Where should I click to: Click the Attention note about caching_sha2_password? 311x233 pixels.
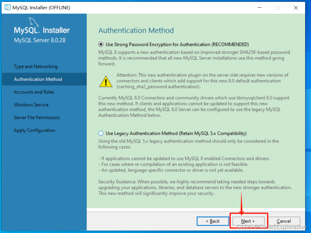pyautogui.click(x=202, y=81)
